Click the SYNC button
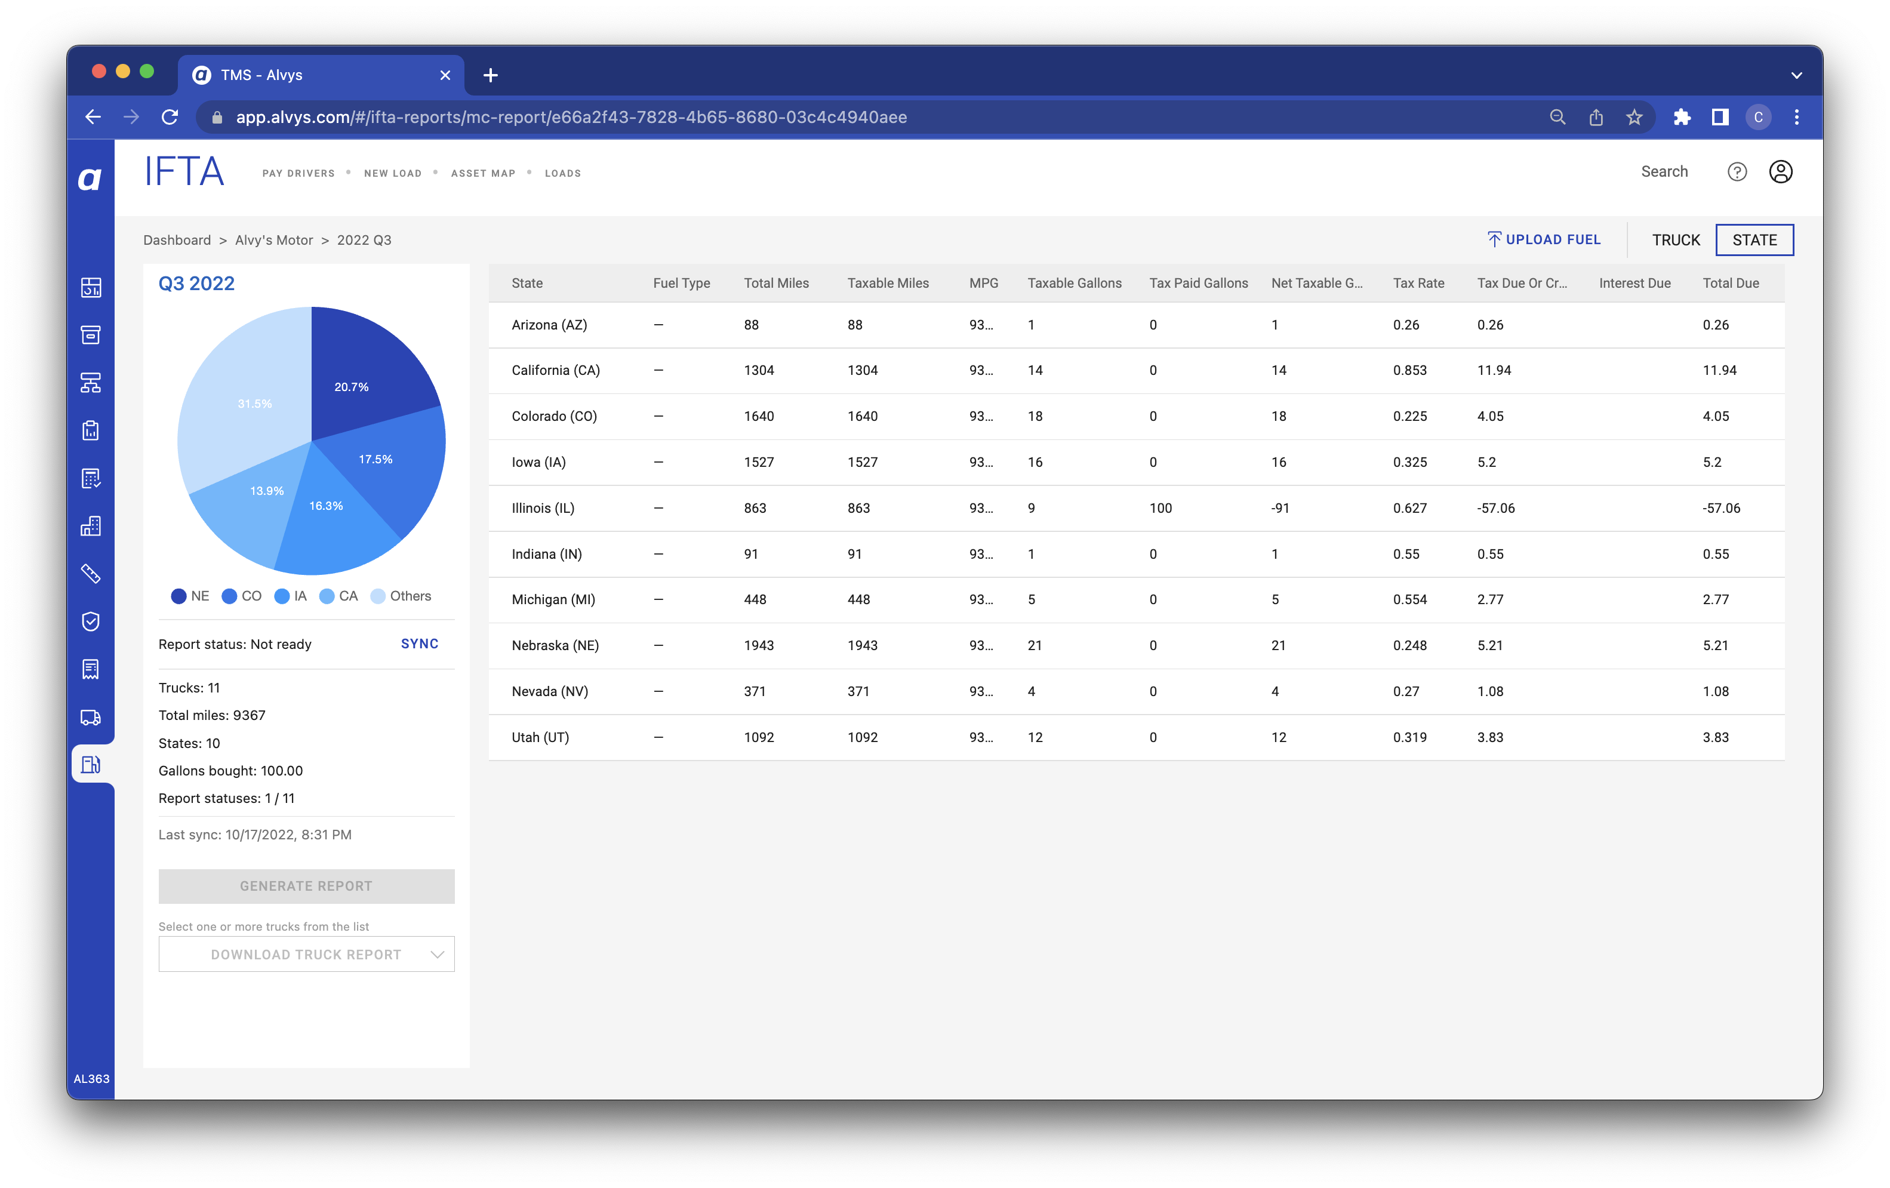Image resolution: width=1890 pixels, height=1188 pixels. coord(419,644)
